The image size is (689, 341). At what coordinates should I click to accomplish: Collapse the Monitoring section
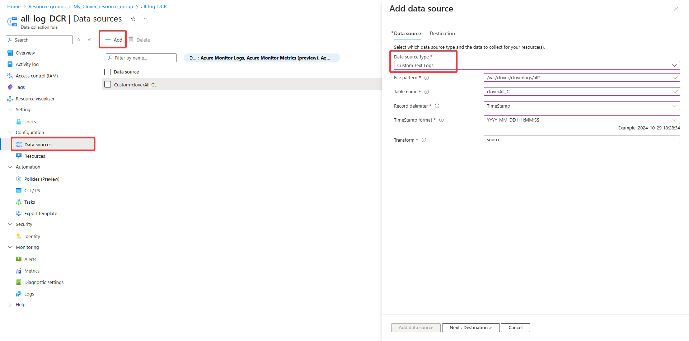click(x=10, y=247)
